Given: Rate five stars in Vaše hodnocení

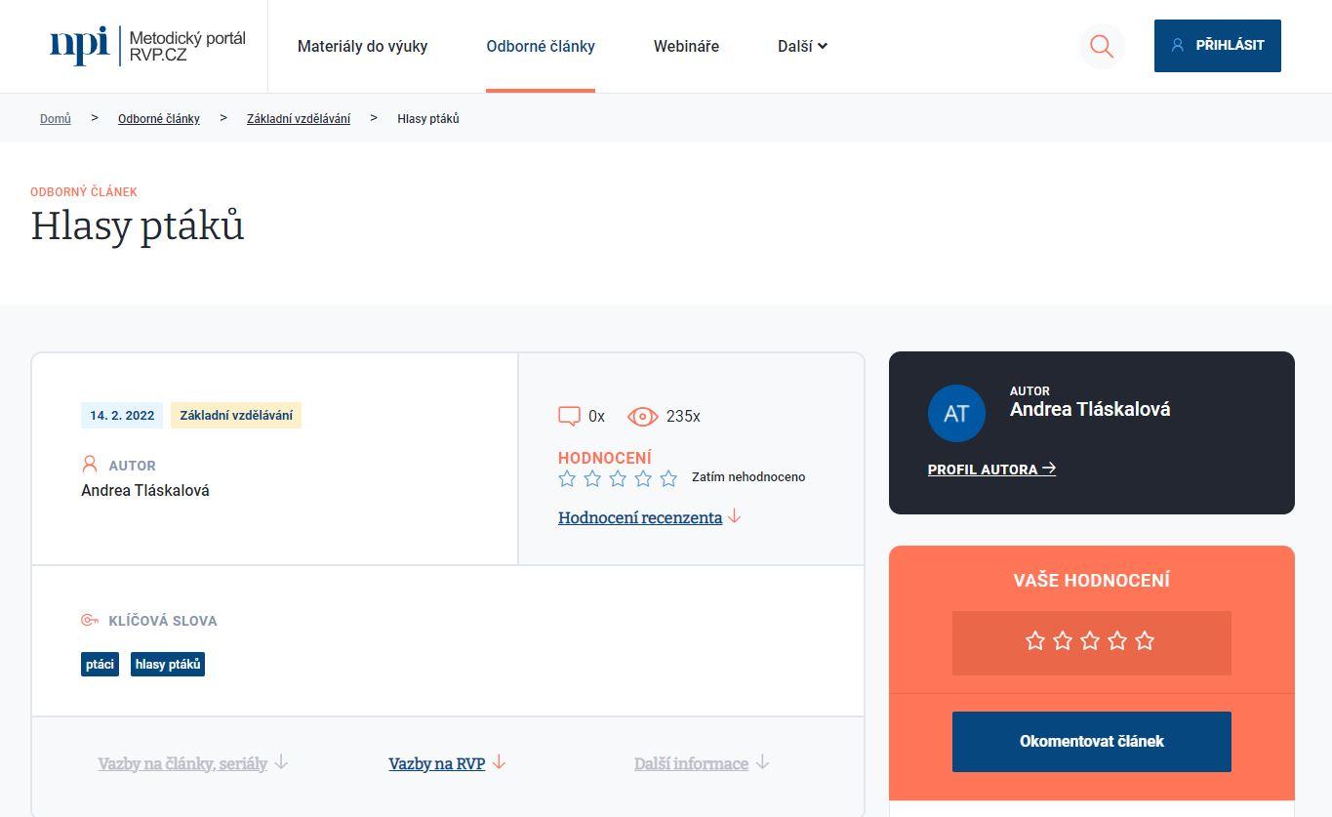Looking at the screenshot, I should (1145, 641).
